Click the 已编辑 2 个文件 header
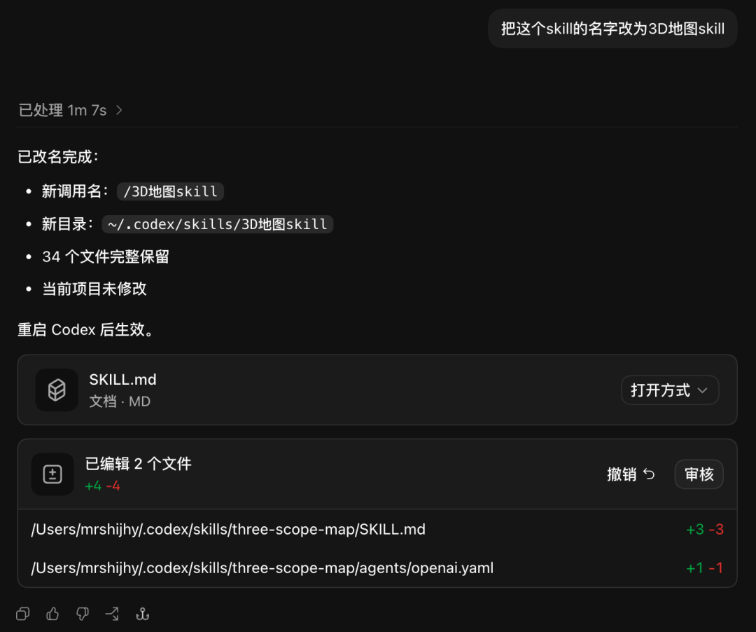Viewport: 756px width, 632px height. click(x=139, y=464)
